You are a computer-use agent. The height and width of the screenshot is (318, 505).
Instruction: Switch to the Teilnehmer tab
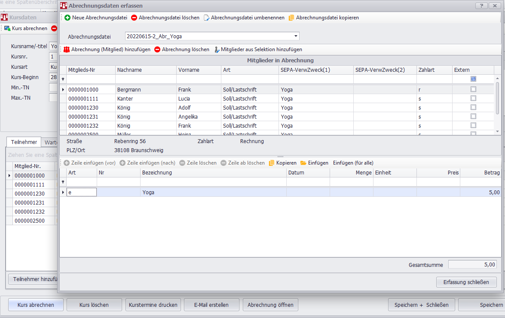point(24,142)
